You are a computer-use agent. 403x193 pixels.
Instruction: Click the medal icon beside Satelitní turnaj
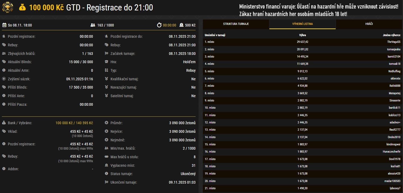coord(107,96)
